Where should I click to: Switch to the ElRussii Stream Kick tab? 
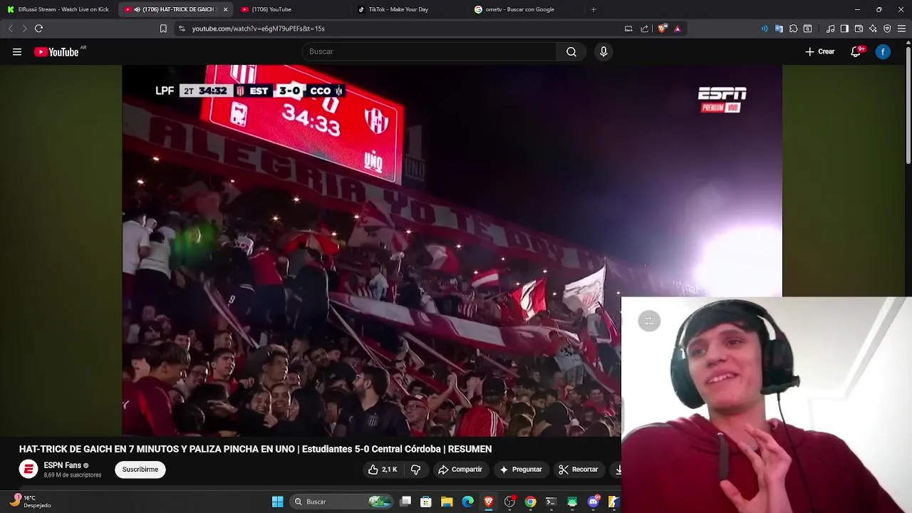[x=58, y=9]
